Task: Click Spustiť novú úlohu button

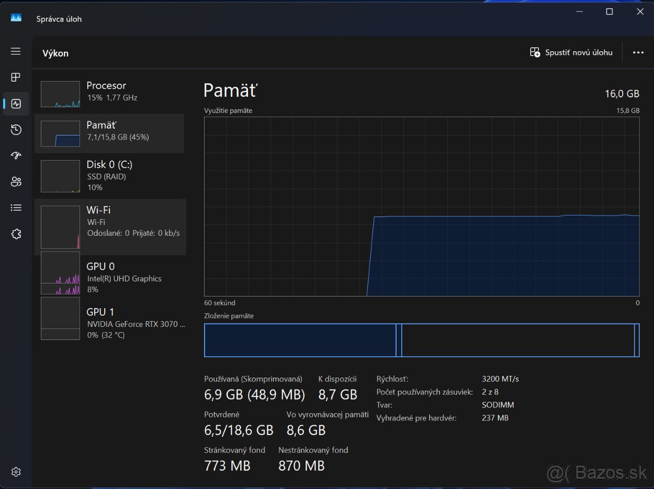Action: (x=571, y=52)
